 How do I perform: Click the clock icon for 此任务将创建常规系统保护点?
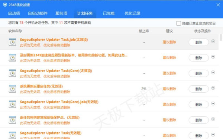tap(12, 120)
